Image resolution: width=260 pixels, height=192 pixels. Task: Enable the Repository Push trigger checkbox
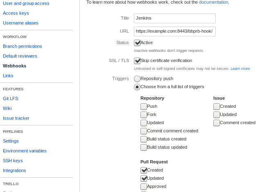coord(144,107)
